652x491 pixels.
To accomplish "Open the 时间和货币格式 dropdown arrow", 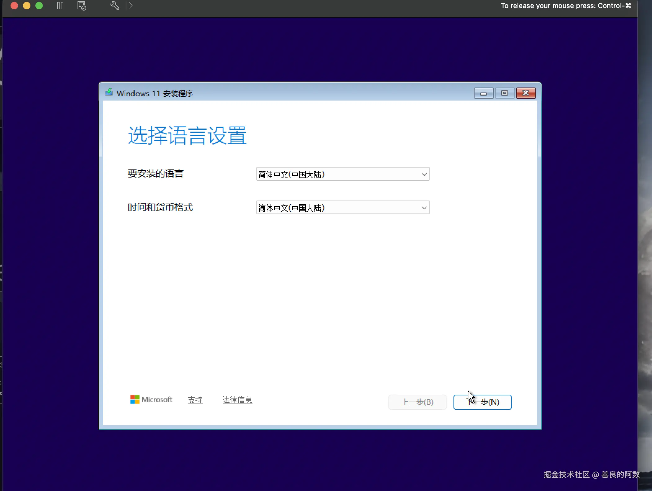I will coord(424,208).
